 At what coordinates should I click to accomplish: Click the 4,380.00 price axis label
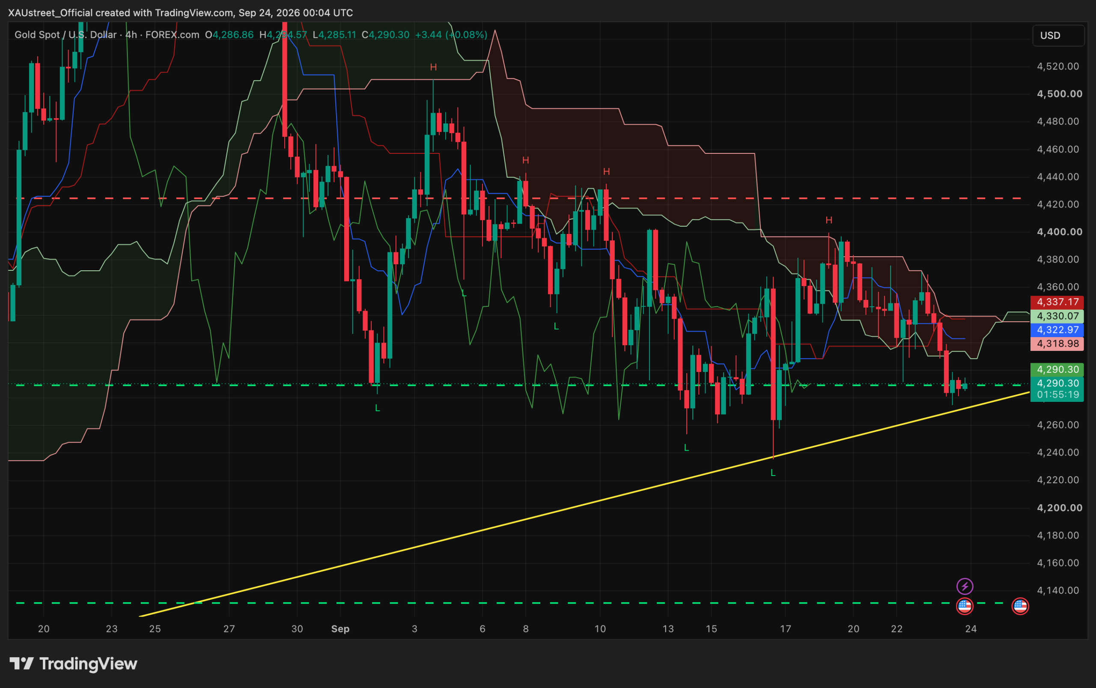(x=1058, y=259)
